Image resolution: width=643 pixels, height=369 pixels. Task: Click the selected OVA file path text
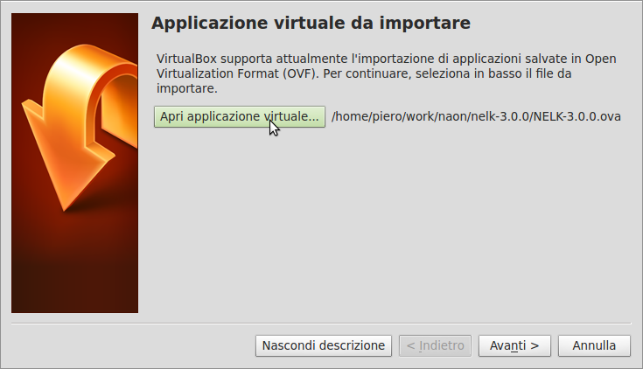[x=476, y=116]
